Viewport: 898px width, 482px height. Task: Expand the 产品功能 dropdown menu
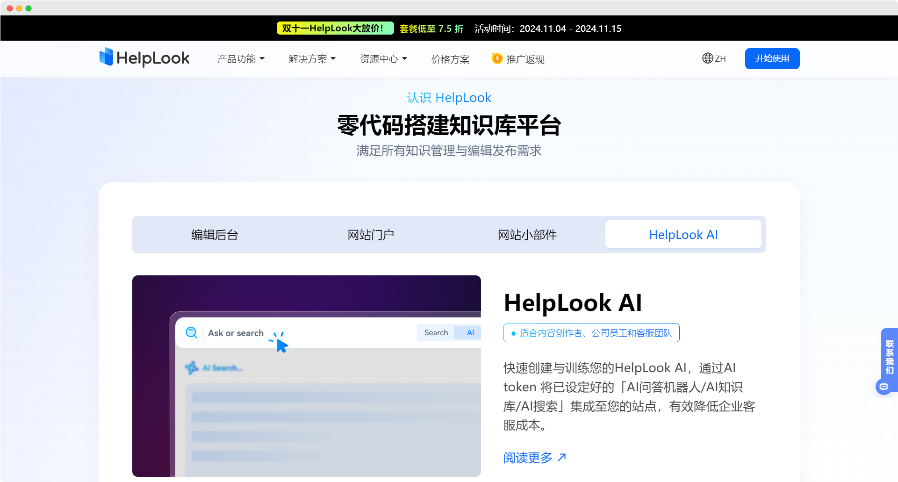pyautogui.click(x=241, y=59)
